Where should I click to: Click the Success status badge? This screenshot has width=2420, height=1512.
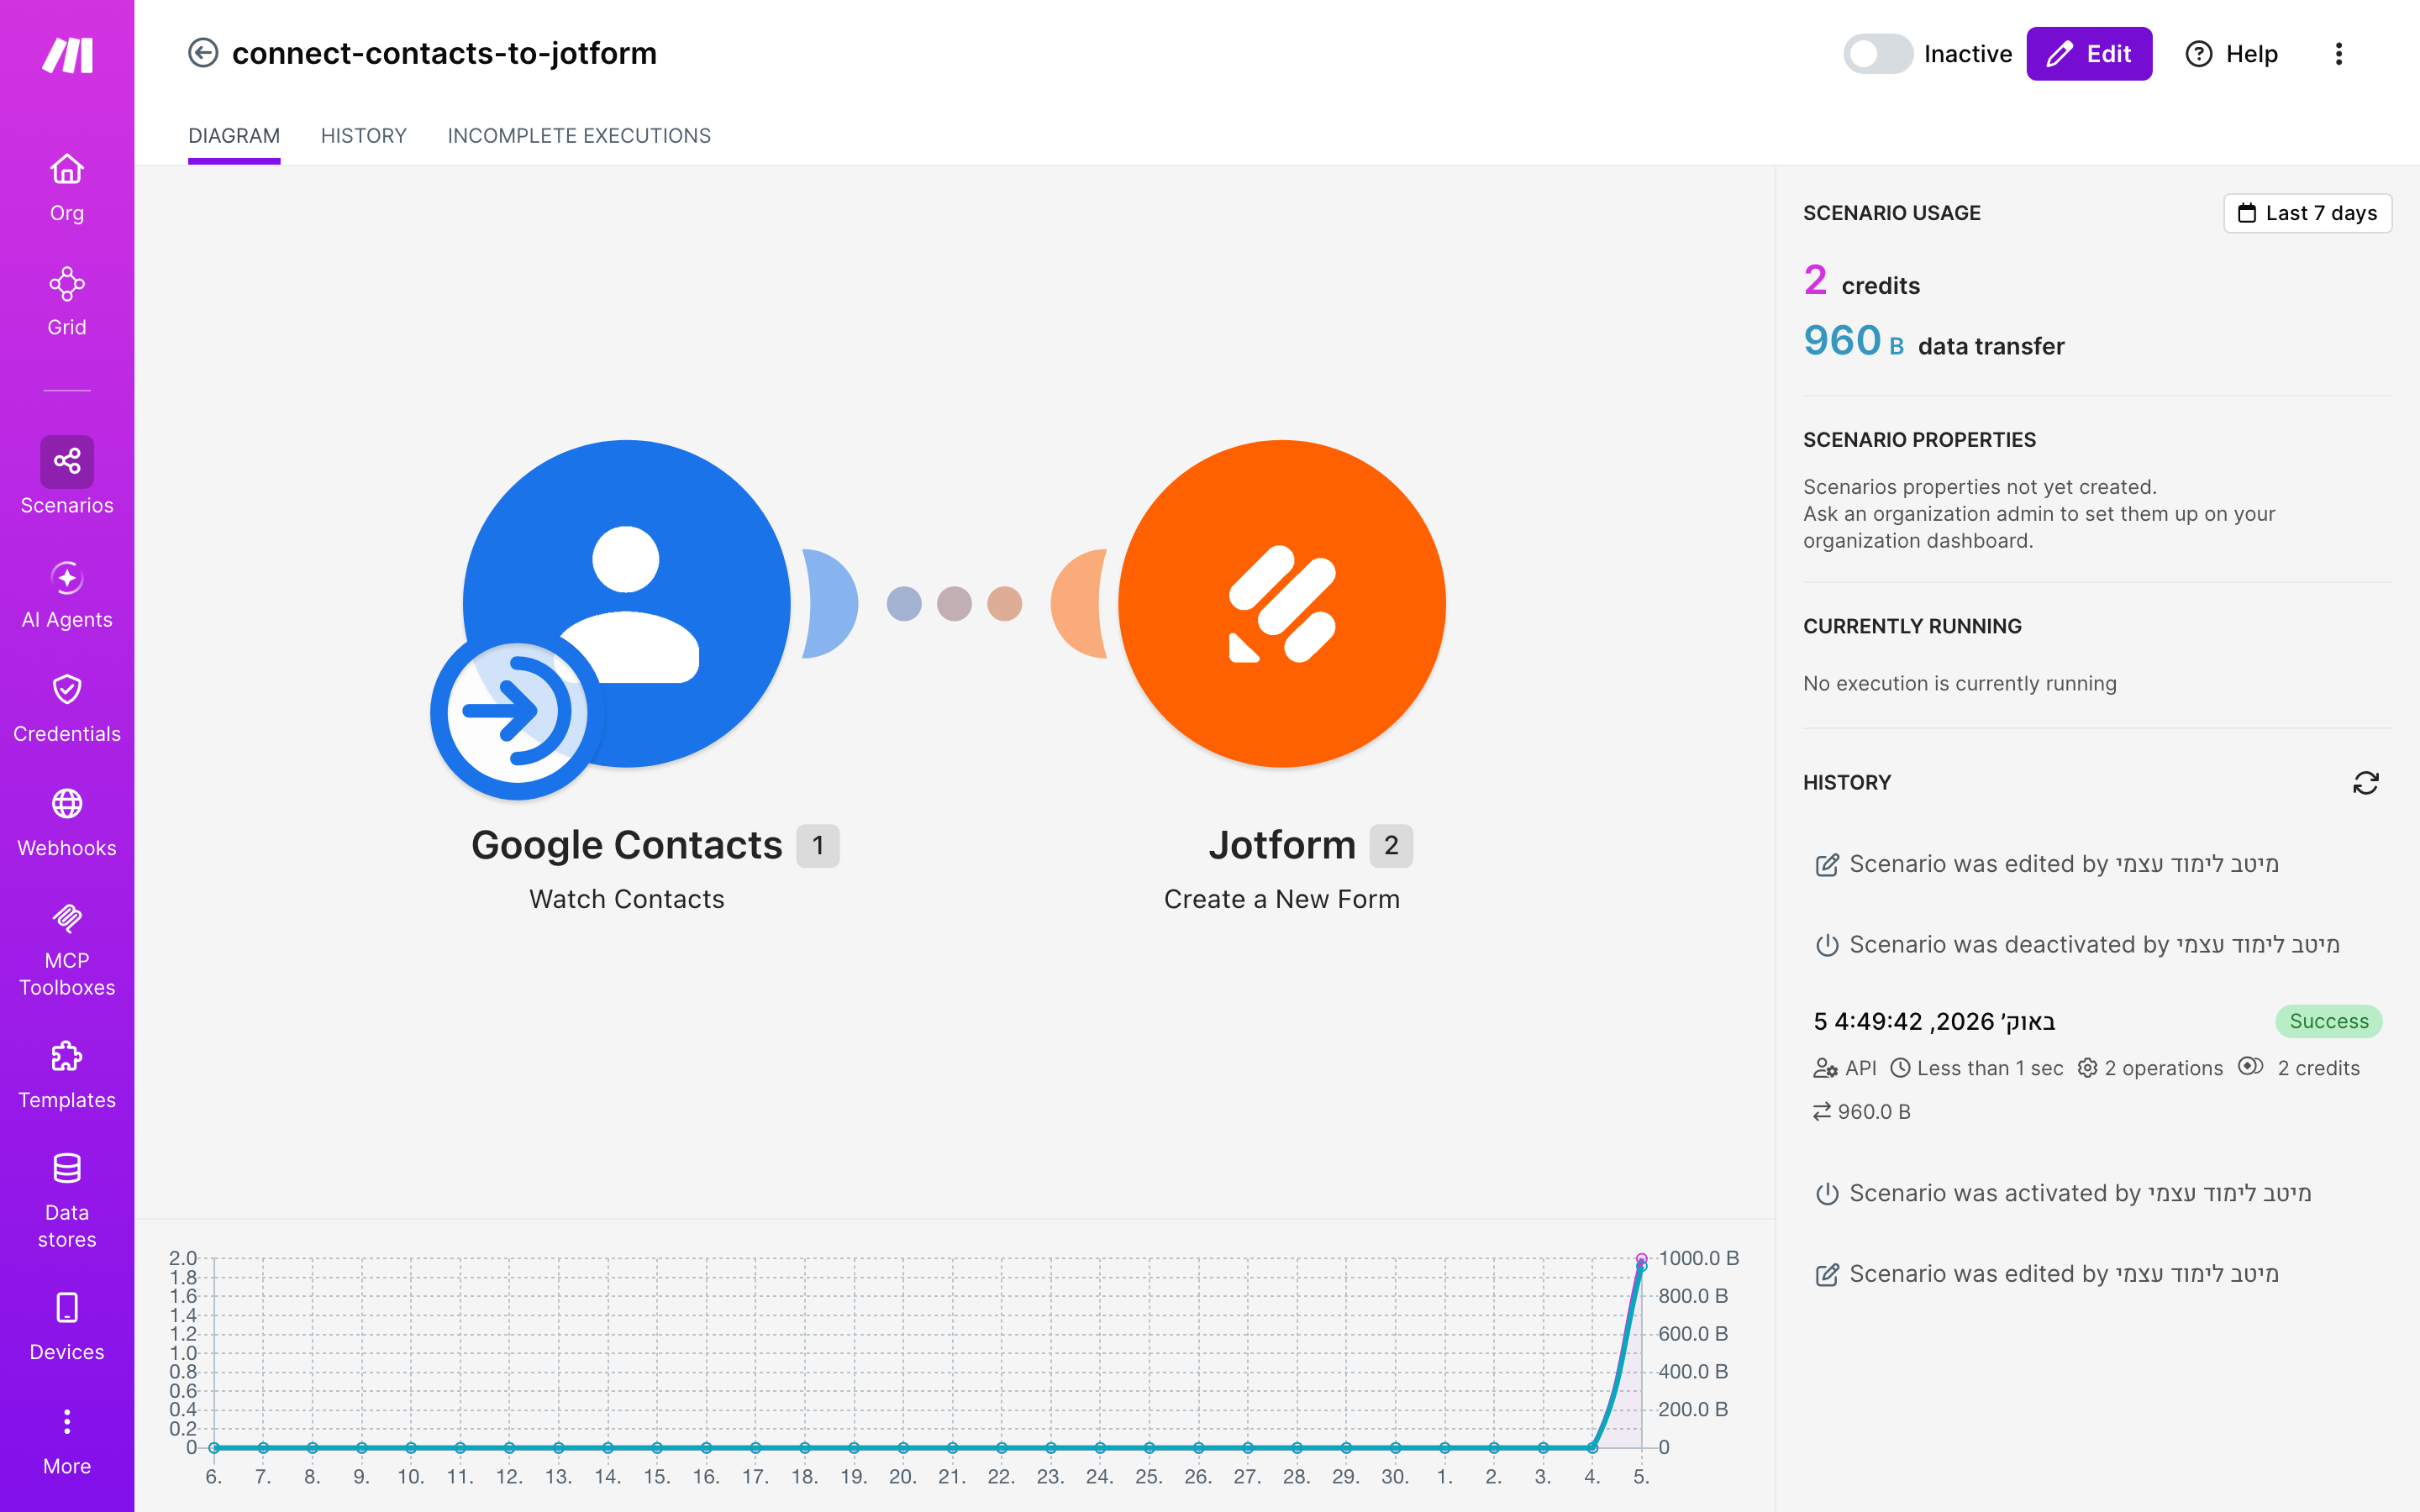pyautogui.click(x=2329, y=1021)
